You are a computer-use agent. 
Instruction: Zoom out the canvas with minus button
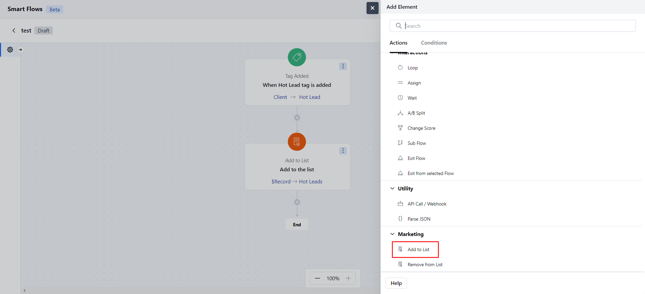(317, 278)
